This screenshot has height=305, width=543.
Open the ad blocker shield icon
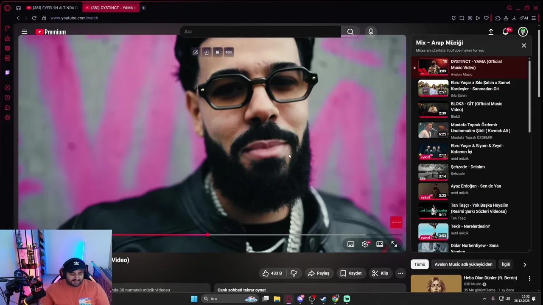pyautogui.click(x=470, y=18)
